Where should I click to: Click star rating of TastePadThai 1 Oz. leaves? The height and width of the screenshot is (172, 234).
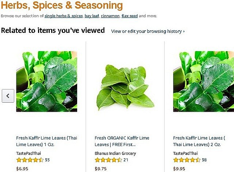coord(30,160)
